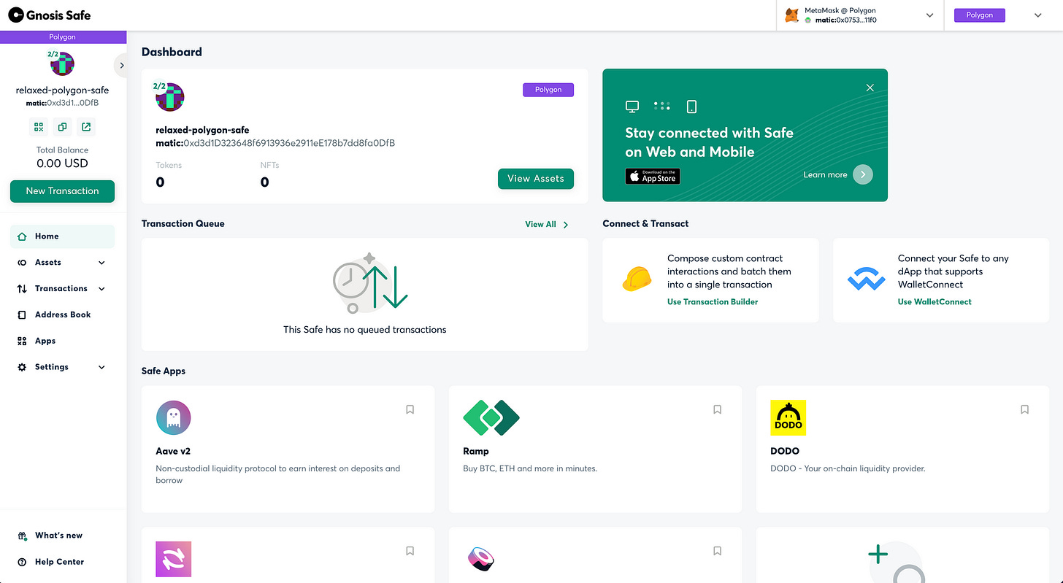Open the Polygon network selector dropdown
1063x583 pixels.
click(x=1037, y=15)
